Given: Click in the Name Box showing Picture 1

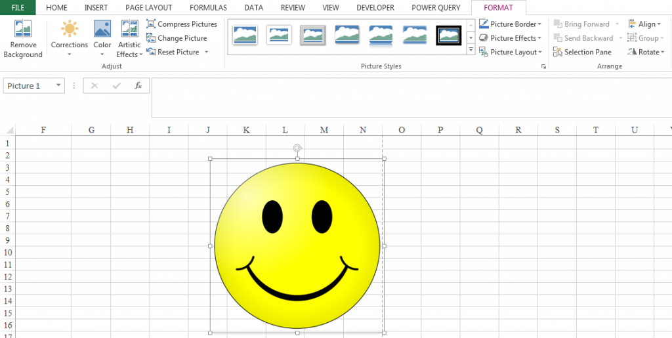Looking at the screenshot, I should pos(29,86).
